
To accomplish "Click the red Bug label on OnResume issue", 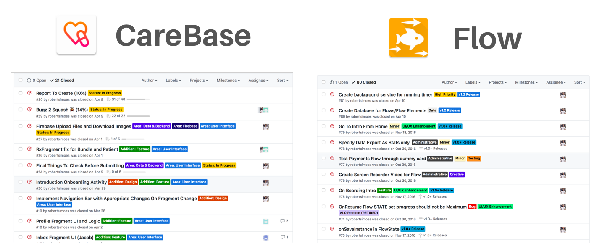I will tap(472, 207).
